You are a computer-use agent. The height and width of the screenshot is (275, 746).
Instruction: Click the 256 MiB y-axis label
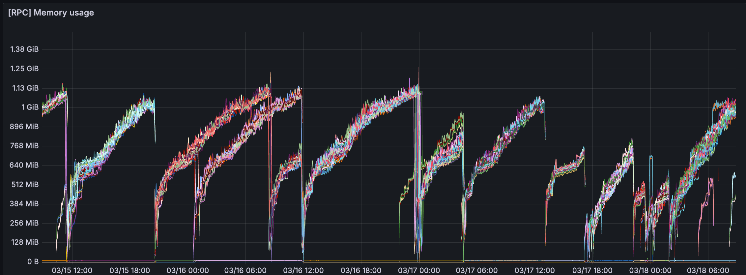pyautogui.click(x=24, y=223)
